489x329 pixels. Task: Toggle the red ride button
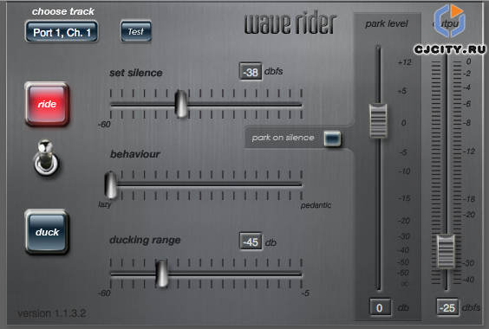tap(47, 104)
